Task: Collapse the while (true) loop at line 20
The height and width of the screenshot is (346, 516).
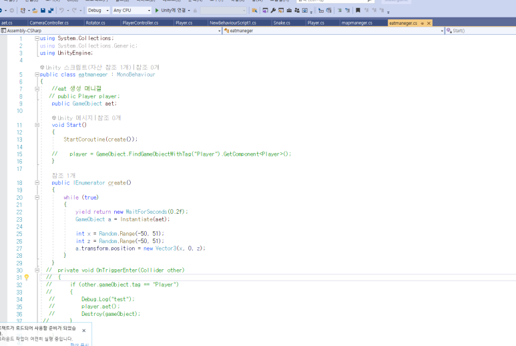Action: [37, 197]
